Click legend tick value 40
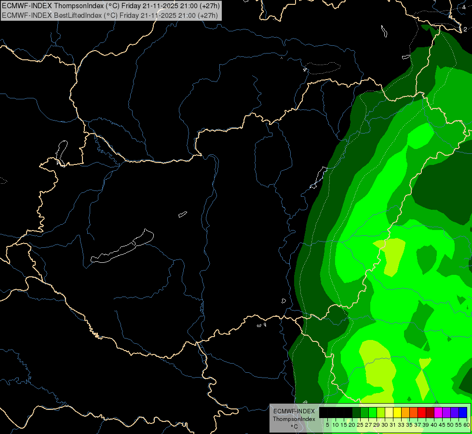The height and width of the screenshot is (434, 472). coord(434,425)
